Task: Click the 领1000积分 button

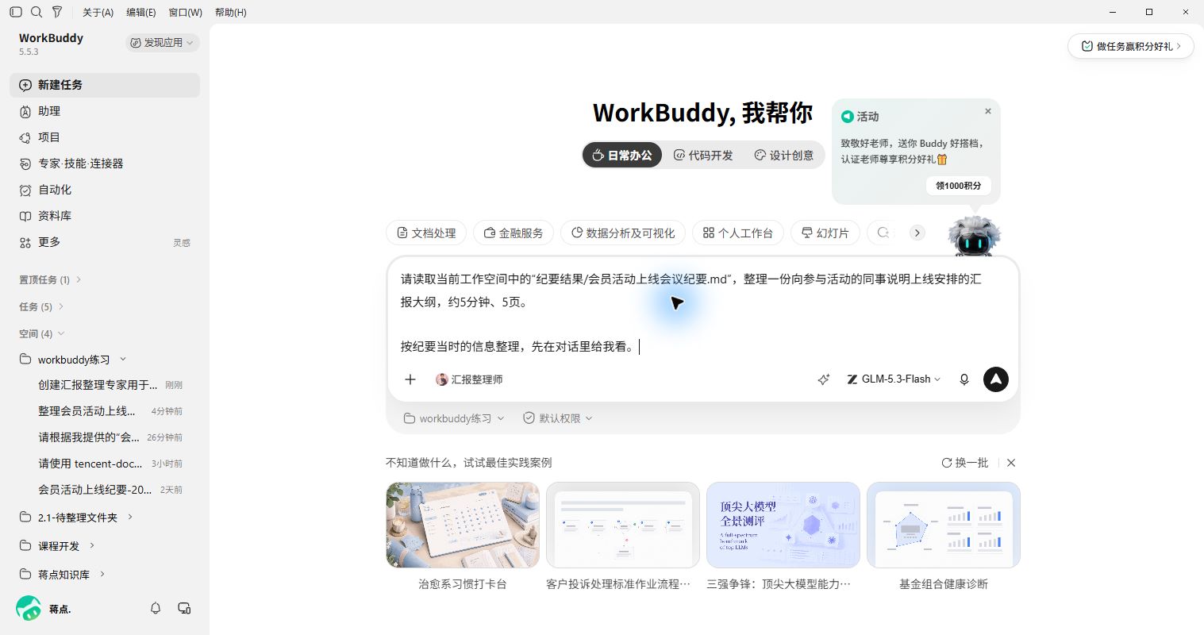Action: click(958, 186)
